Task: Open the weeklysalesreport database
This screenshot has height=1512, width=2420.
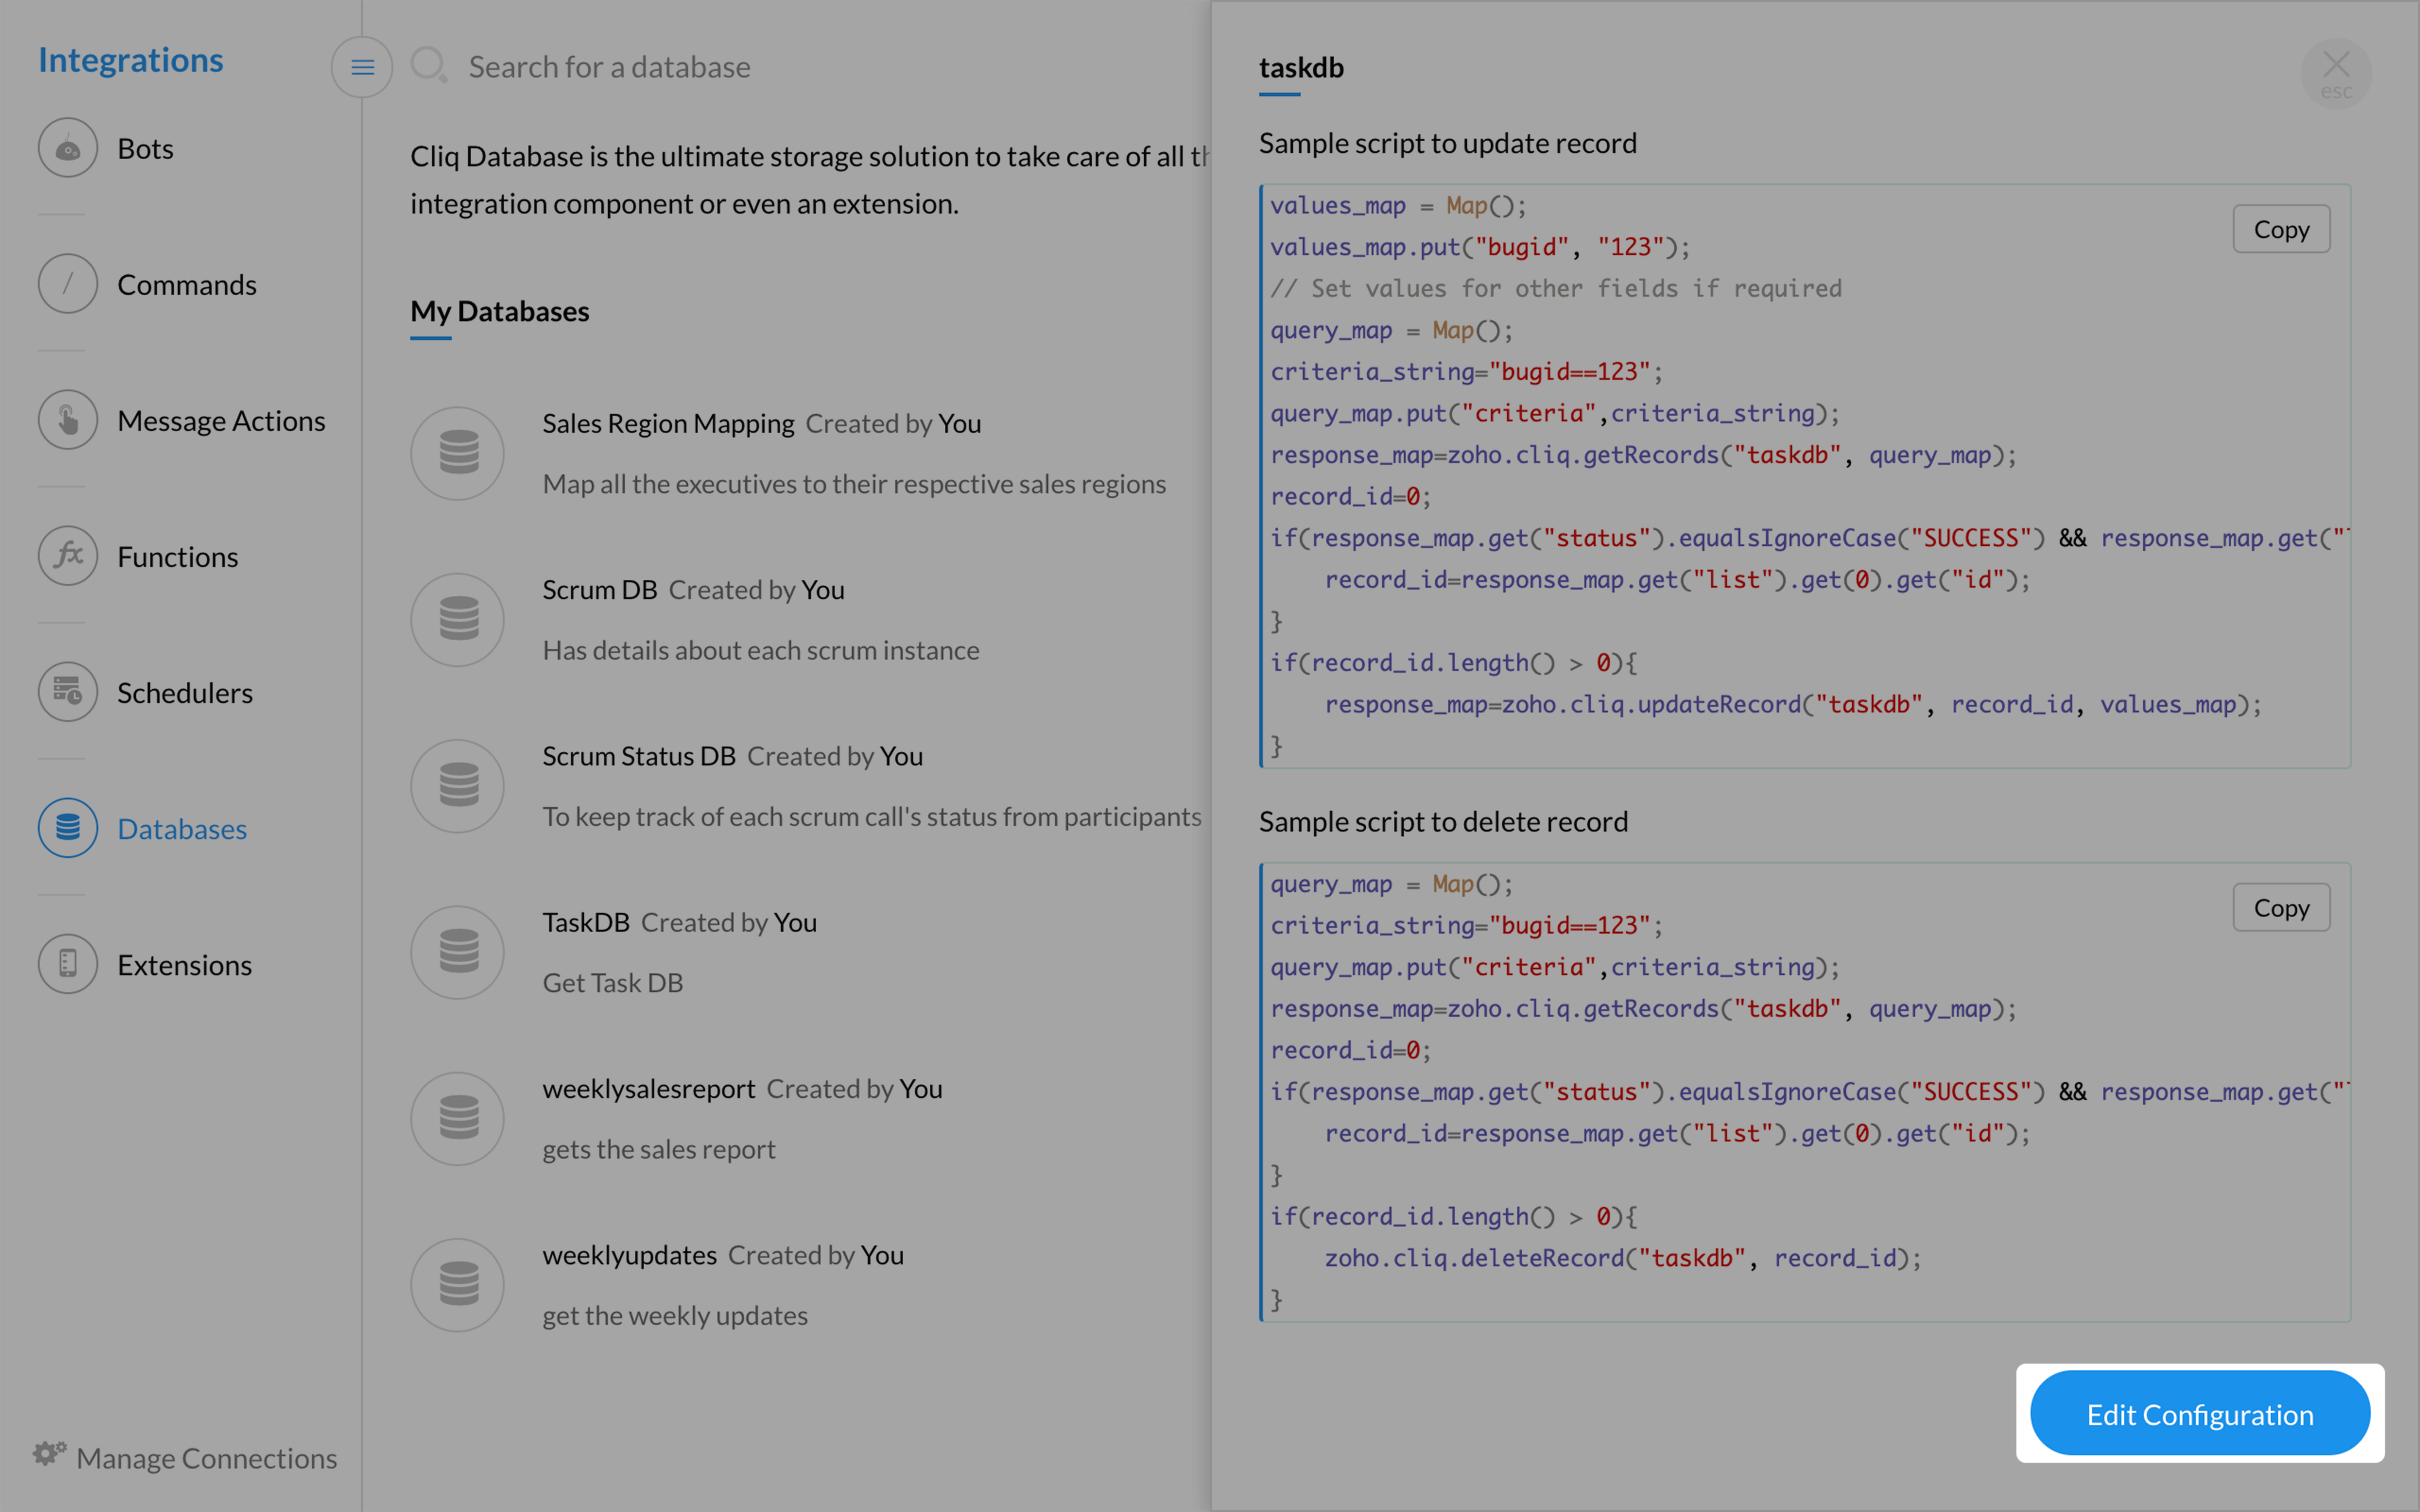Action: click(649, 1089)
